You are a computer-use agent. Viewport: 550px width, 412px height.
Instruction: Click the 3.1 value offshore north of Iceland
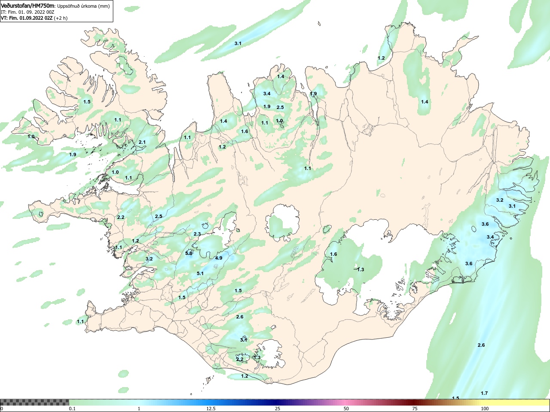(238, 43)
